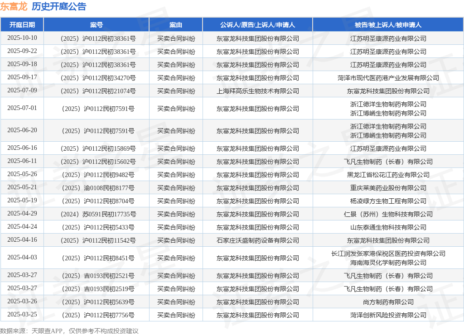This screenshot has width=464, height=335.
Task: Click the date 2025-05-26
Action: pyautogui.click(x=22, y=174)
